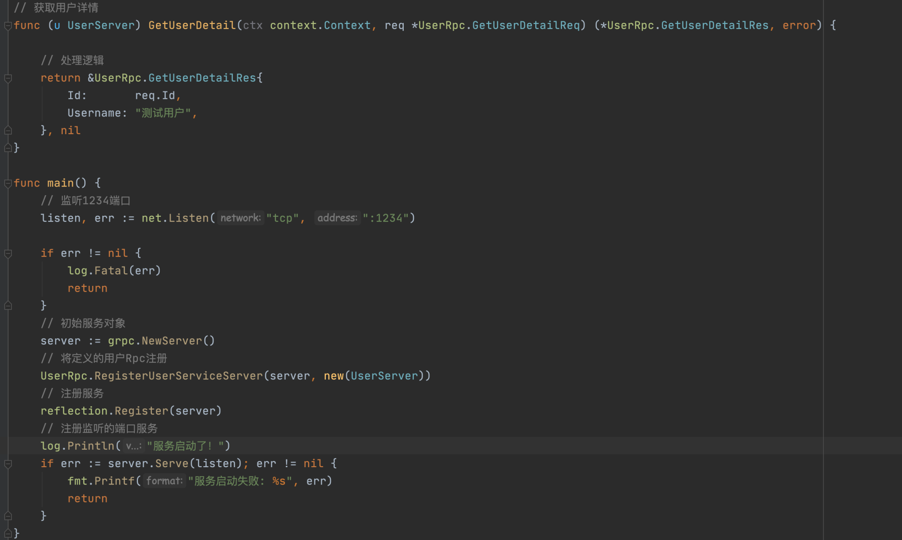Click the 'format:' inlay hint in Printf

point(164,481)
